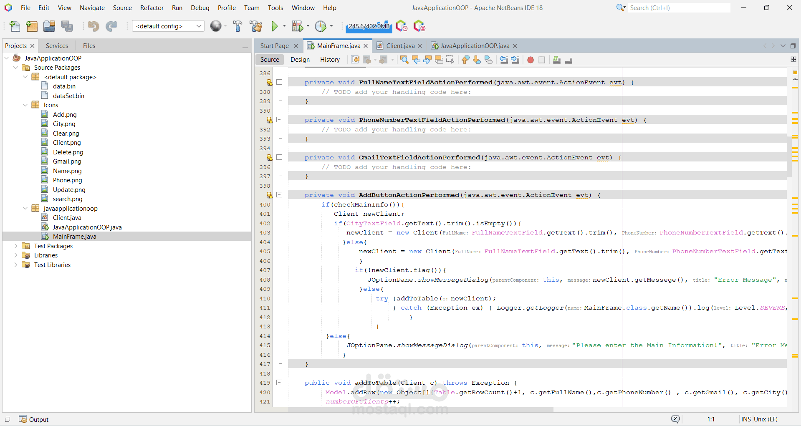The height and width of the screenshot is (426, 801).
Task: Click the New Project icon
Action: (32, 26)
